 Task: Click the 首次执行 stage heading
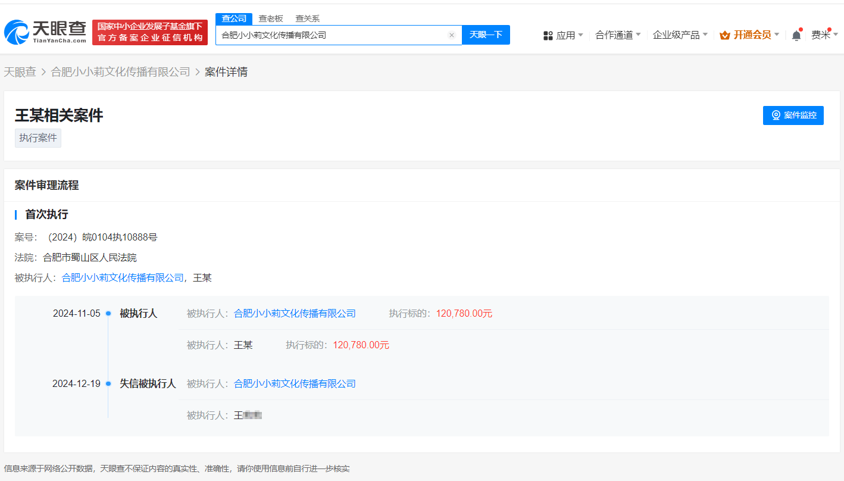[46, 214]
